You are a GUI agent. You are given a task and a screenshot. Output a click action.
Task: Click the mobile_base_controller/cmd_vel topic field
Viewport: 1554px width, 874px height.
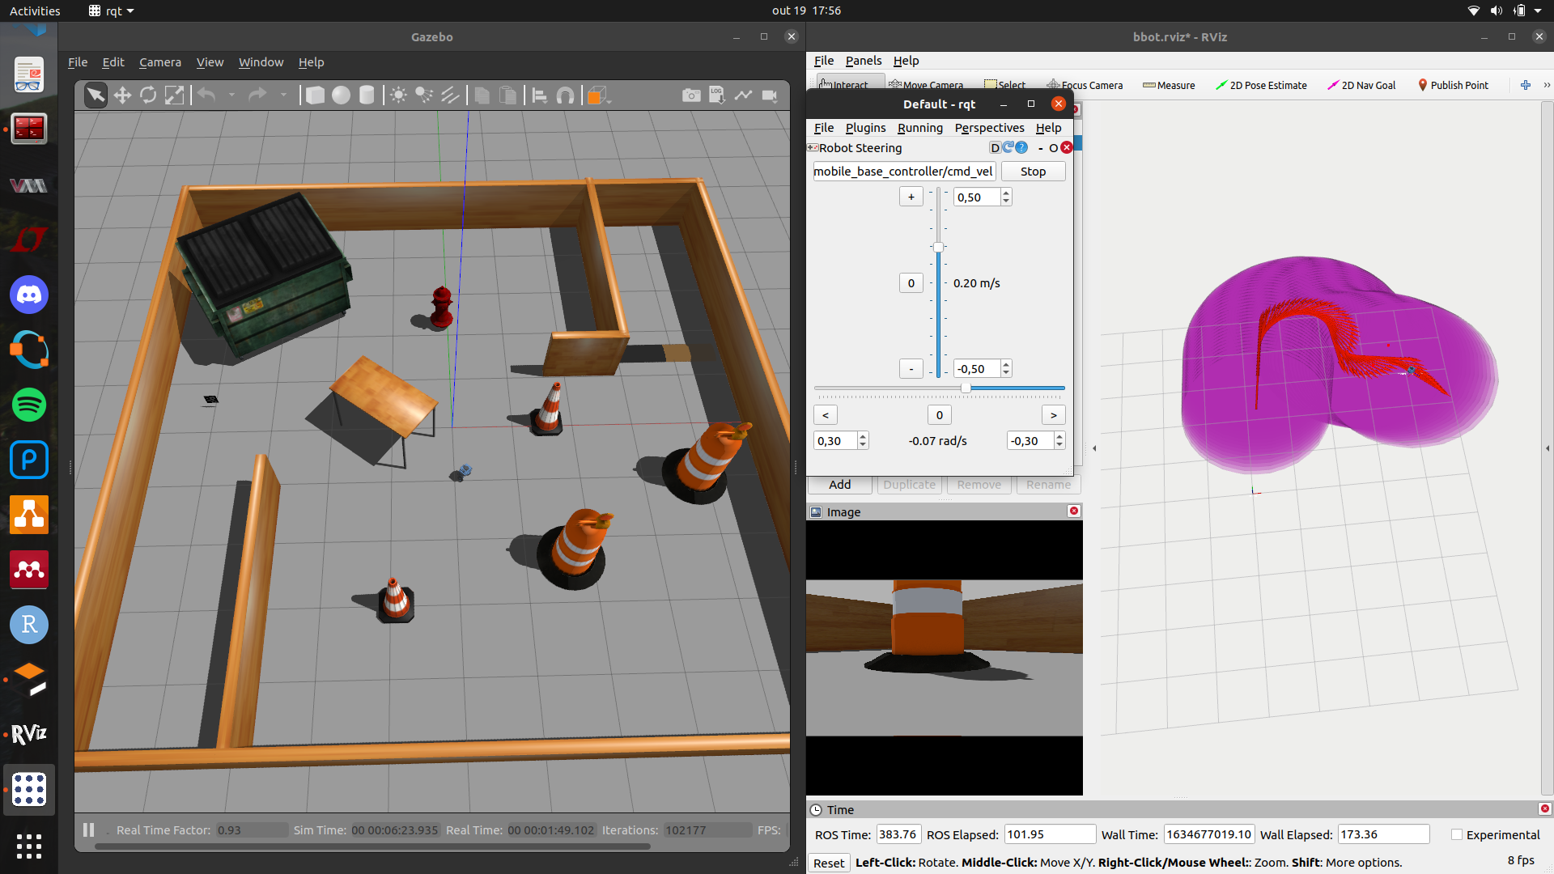tap(903, 172)
